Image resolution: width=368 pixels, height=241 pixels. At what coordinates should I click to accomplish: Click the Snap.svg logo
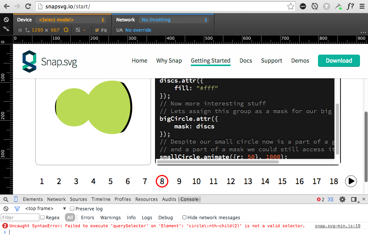(x=50, y=61)
